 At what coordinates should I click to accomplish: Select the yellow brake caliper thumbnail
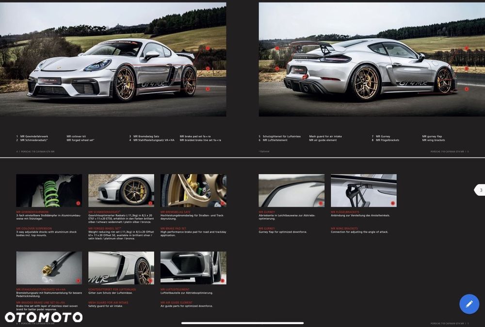(194, 191)
